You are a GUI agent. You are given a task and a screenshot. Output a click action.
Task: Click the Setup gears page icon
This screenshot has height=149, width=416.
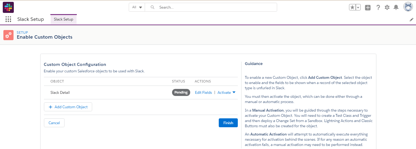pyautogui.click(x=8, y=35)
